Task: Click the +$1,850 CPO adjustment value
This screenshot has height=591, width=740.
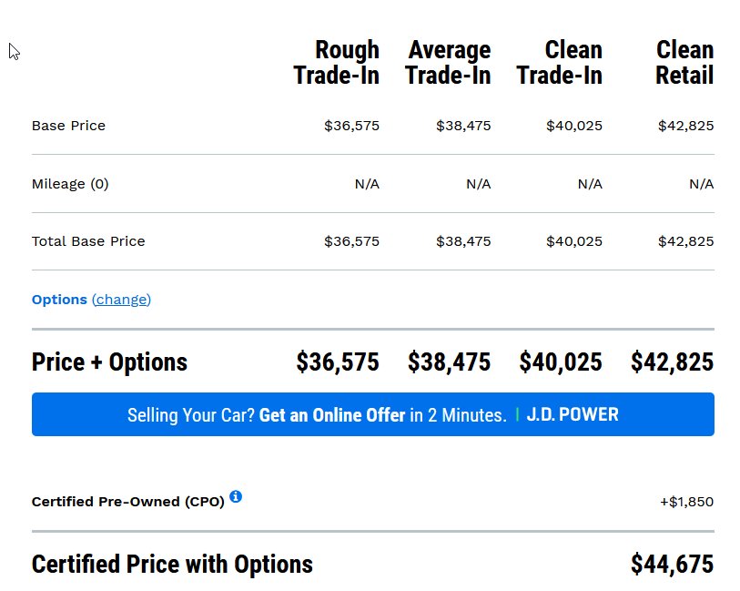Action: coord(686,502)
